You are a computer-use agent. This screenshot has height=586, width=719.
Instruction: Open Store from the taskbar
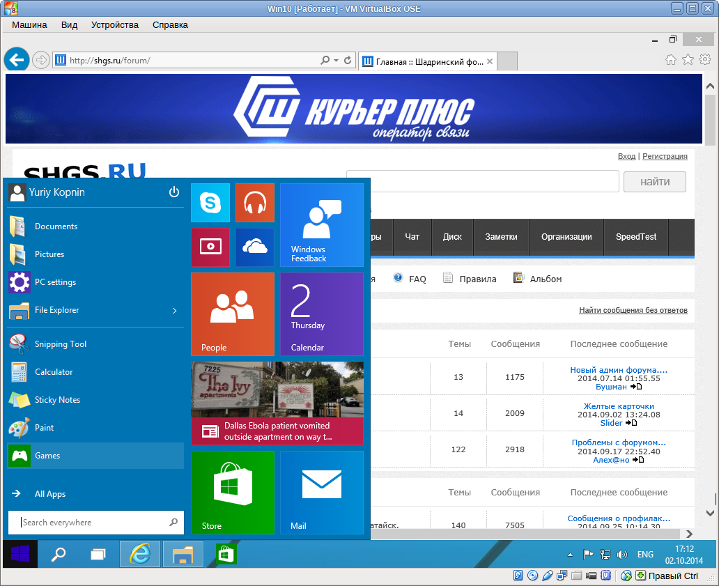tap(226, 555)
